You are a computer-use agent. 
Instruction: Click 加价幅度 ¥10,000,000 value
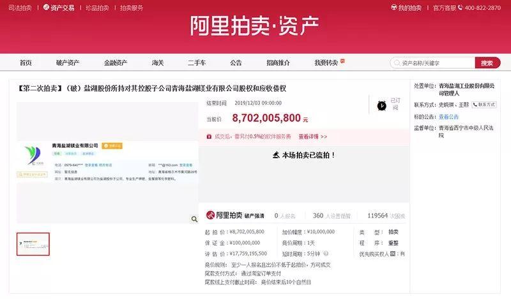coord(321,231)
